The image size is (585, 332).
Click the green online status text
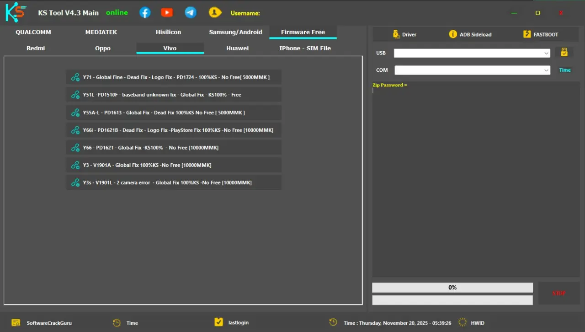(117, 12)
